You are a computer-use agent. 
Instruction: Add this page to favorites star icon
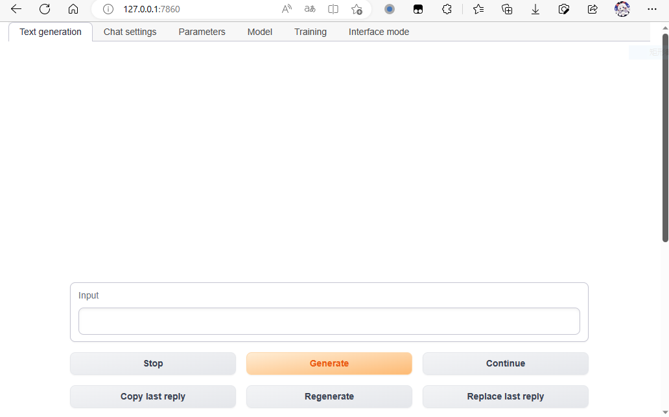(357, 9)
